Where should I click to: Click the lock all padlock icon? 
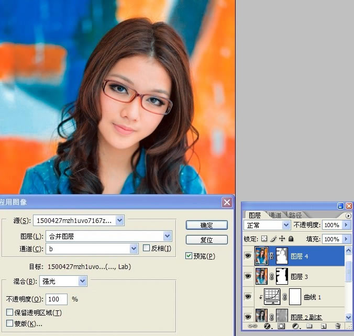coord(291,239)
